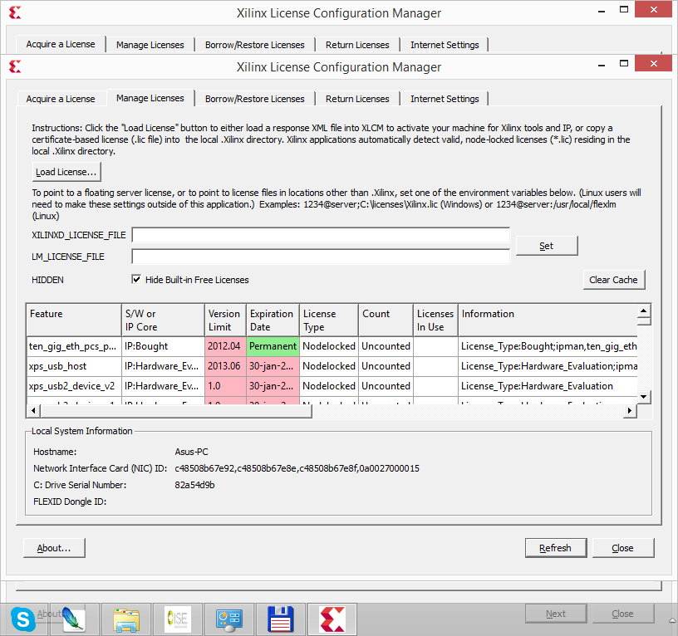This screenshot has height=636, width=678.
Task: Click the Set button
Action: tap(547, 246)
